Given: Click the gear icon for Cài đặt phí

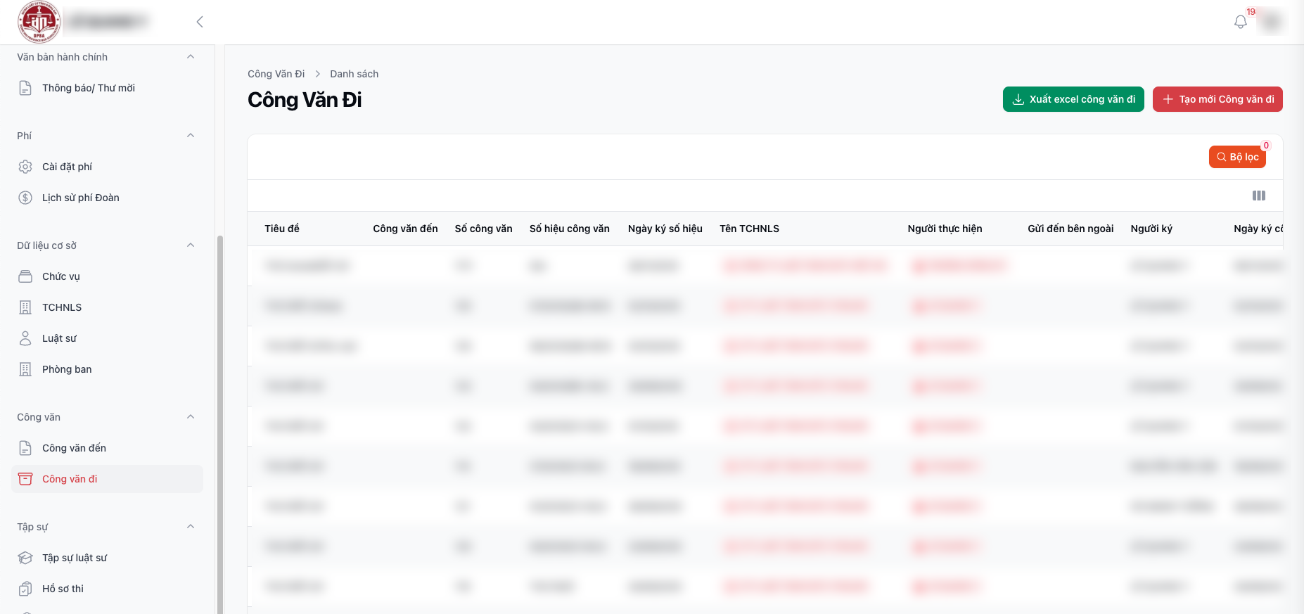Looking at the screenshot, I should (x=25, y=167).
